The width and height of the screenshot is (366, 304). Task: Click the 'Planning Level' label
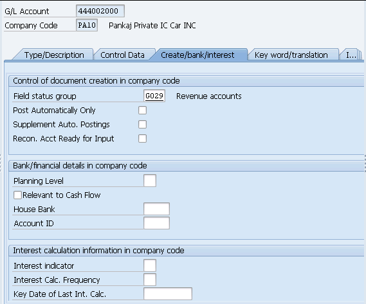pyautogui.click(x=39, y=181)
